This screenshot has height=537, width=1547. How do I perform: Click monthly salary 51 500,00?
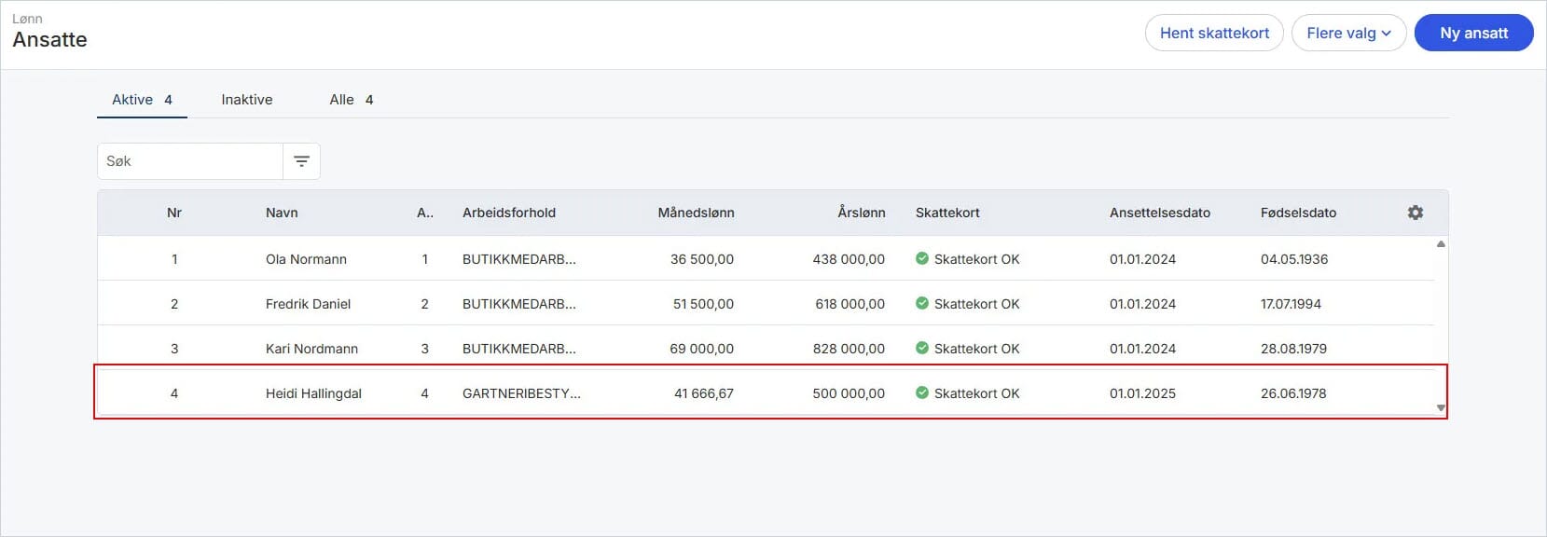pyautogui.click(x=703, y=304)
